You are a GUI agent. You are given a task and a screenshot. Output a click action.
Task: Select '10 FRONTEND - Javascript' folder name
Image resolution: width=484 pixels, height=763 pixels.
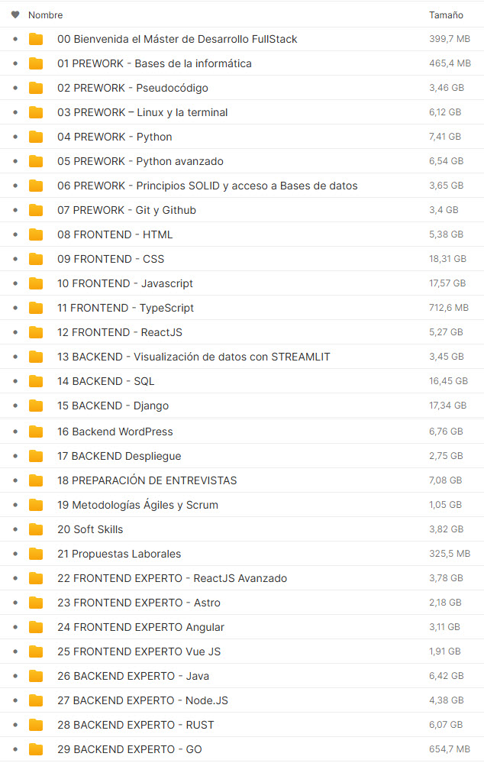tap(125, 283)
